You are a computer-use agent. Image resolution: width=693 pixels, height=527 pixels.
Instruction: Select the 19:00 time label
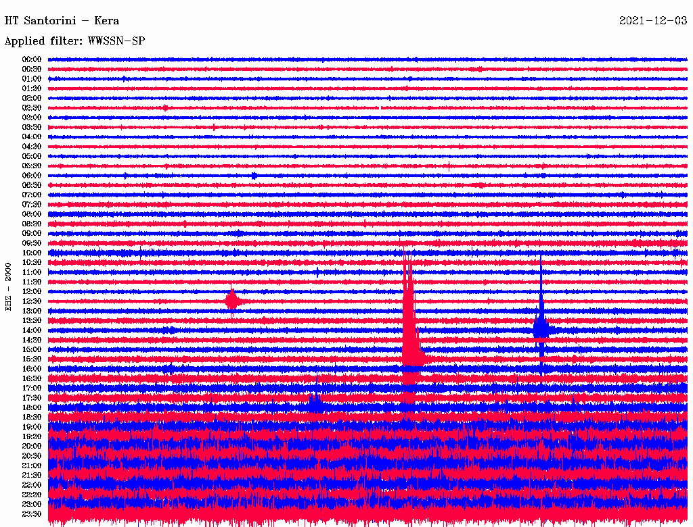coord(32,427)
